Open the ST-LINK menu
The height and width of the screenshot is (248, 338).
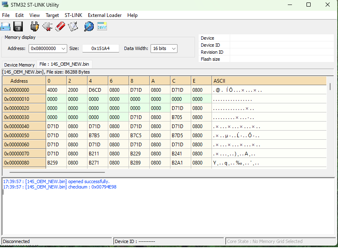[x=73, y=15]
